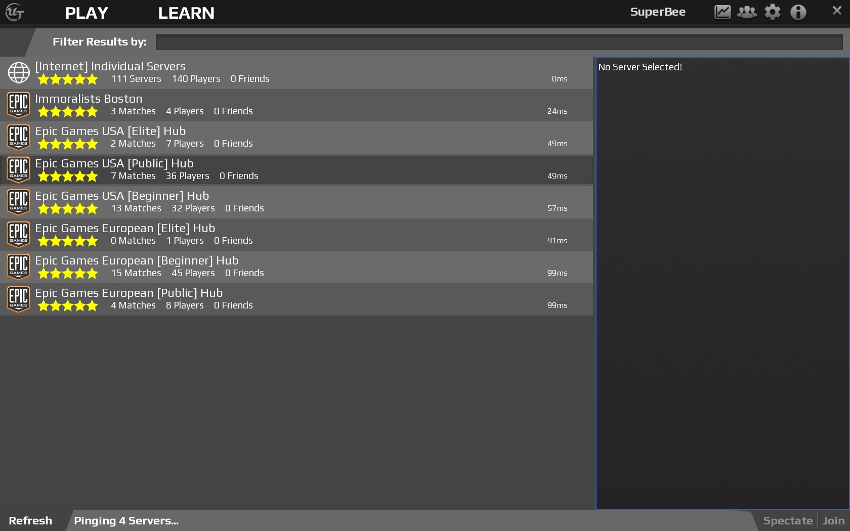Open the info/about icon

tap(798, 12)
